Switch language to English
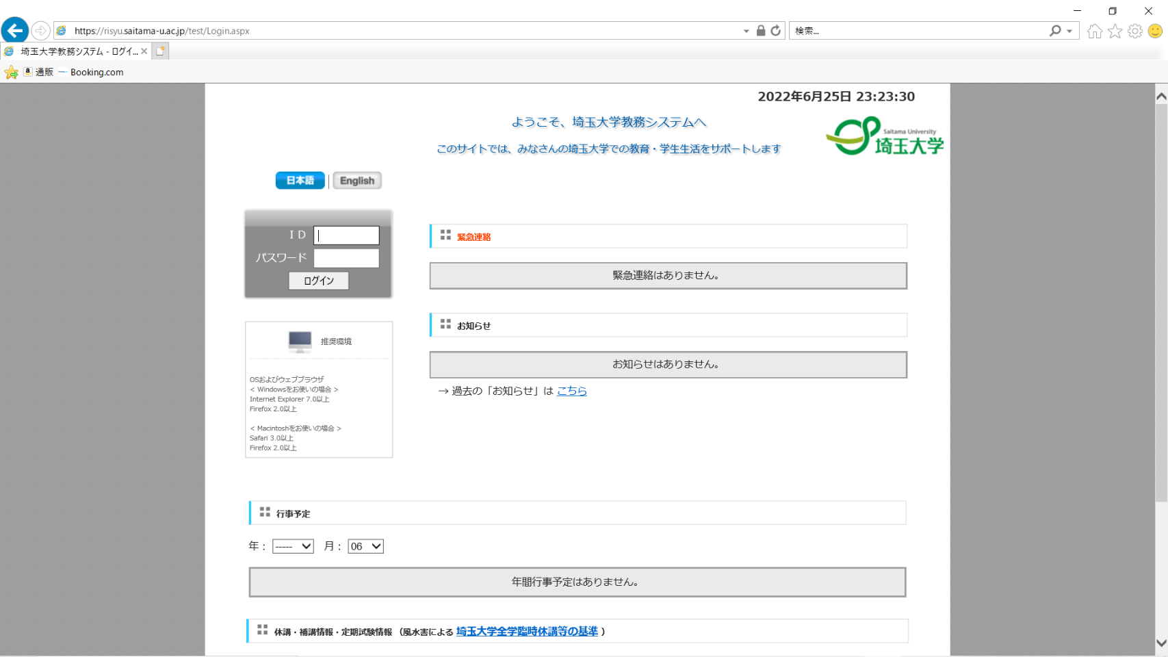The height and width of the screenshot is (657, 1168). click(x=357, y=181)
